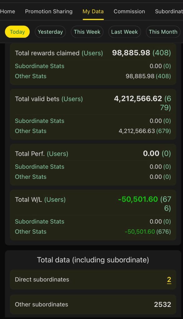Open Other Stats under Total rewards claimed
183x319 pixels.
pyautogui.click(x=31, y=76)
